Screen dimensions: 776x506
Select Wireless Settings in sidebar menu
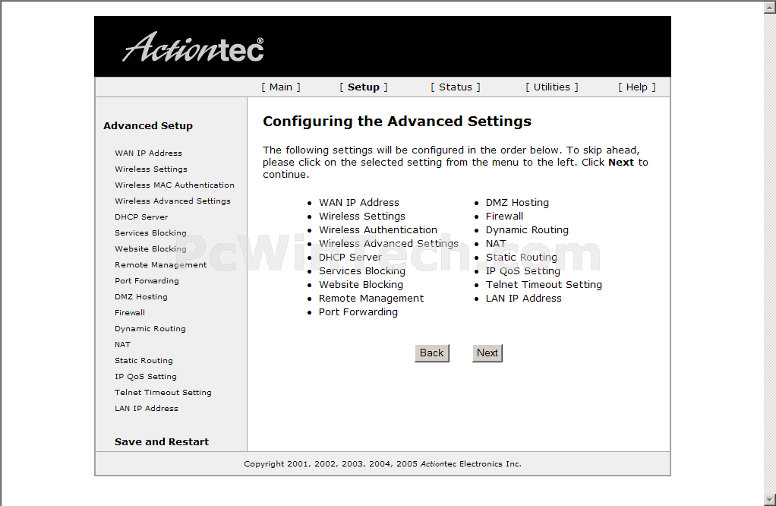(151, 169)
